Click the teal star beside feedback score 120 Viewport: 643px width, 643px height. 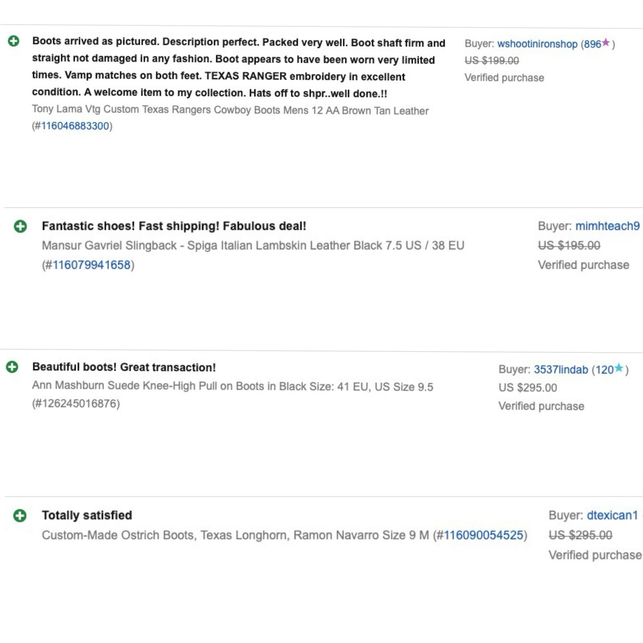pyautogui.click(x=619, y=368)
